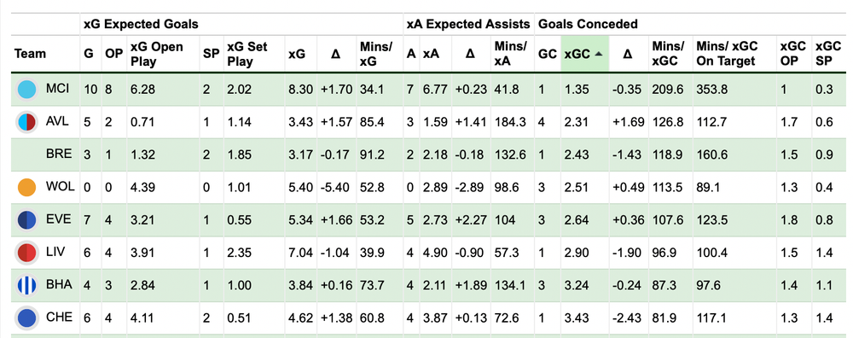Image resolution: width=853 pixels, height=338 pixels.
Task: Select the WOL orange team badge
Action: coord(26,187)
